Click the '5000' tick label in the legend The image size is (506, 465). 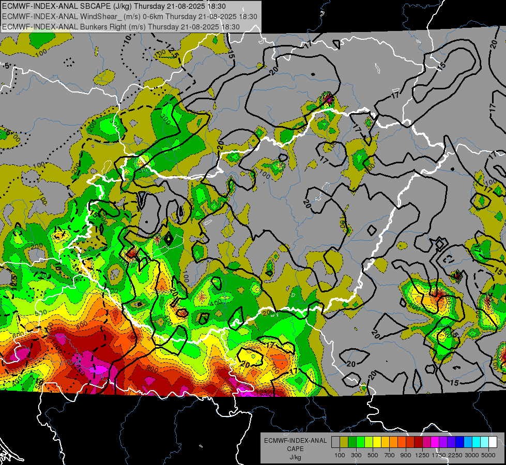click(x=488, y=455)
